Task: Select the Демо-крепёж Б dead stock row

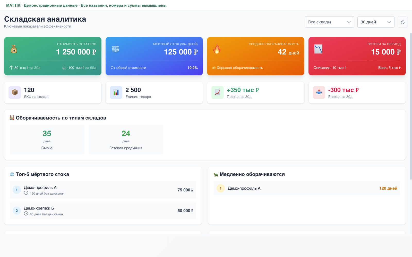Action: [103, 210]
